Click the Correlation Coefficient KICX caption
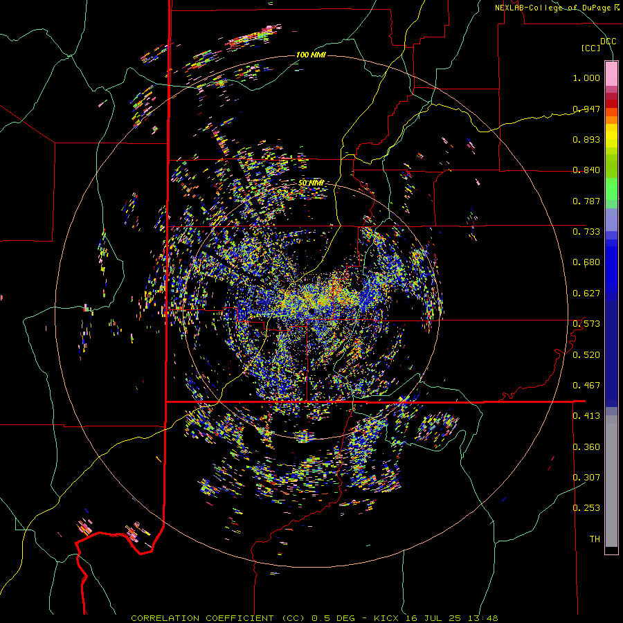 (x=314, y=618)
